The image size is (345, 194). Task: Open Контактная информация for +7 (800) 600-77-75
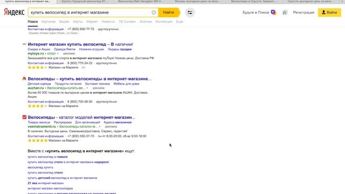[x=45, y=29]
